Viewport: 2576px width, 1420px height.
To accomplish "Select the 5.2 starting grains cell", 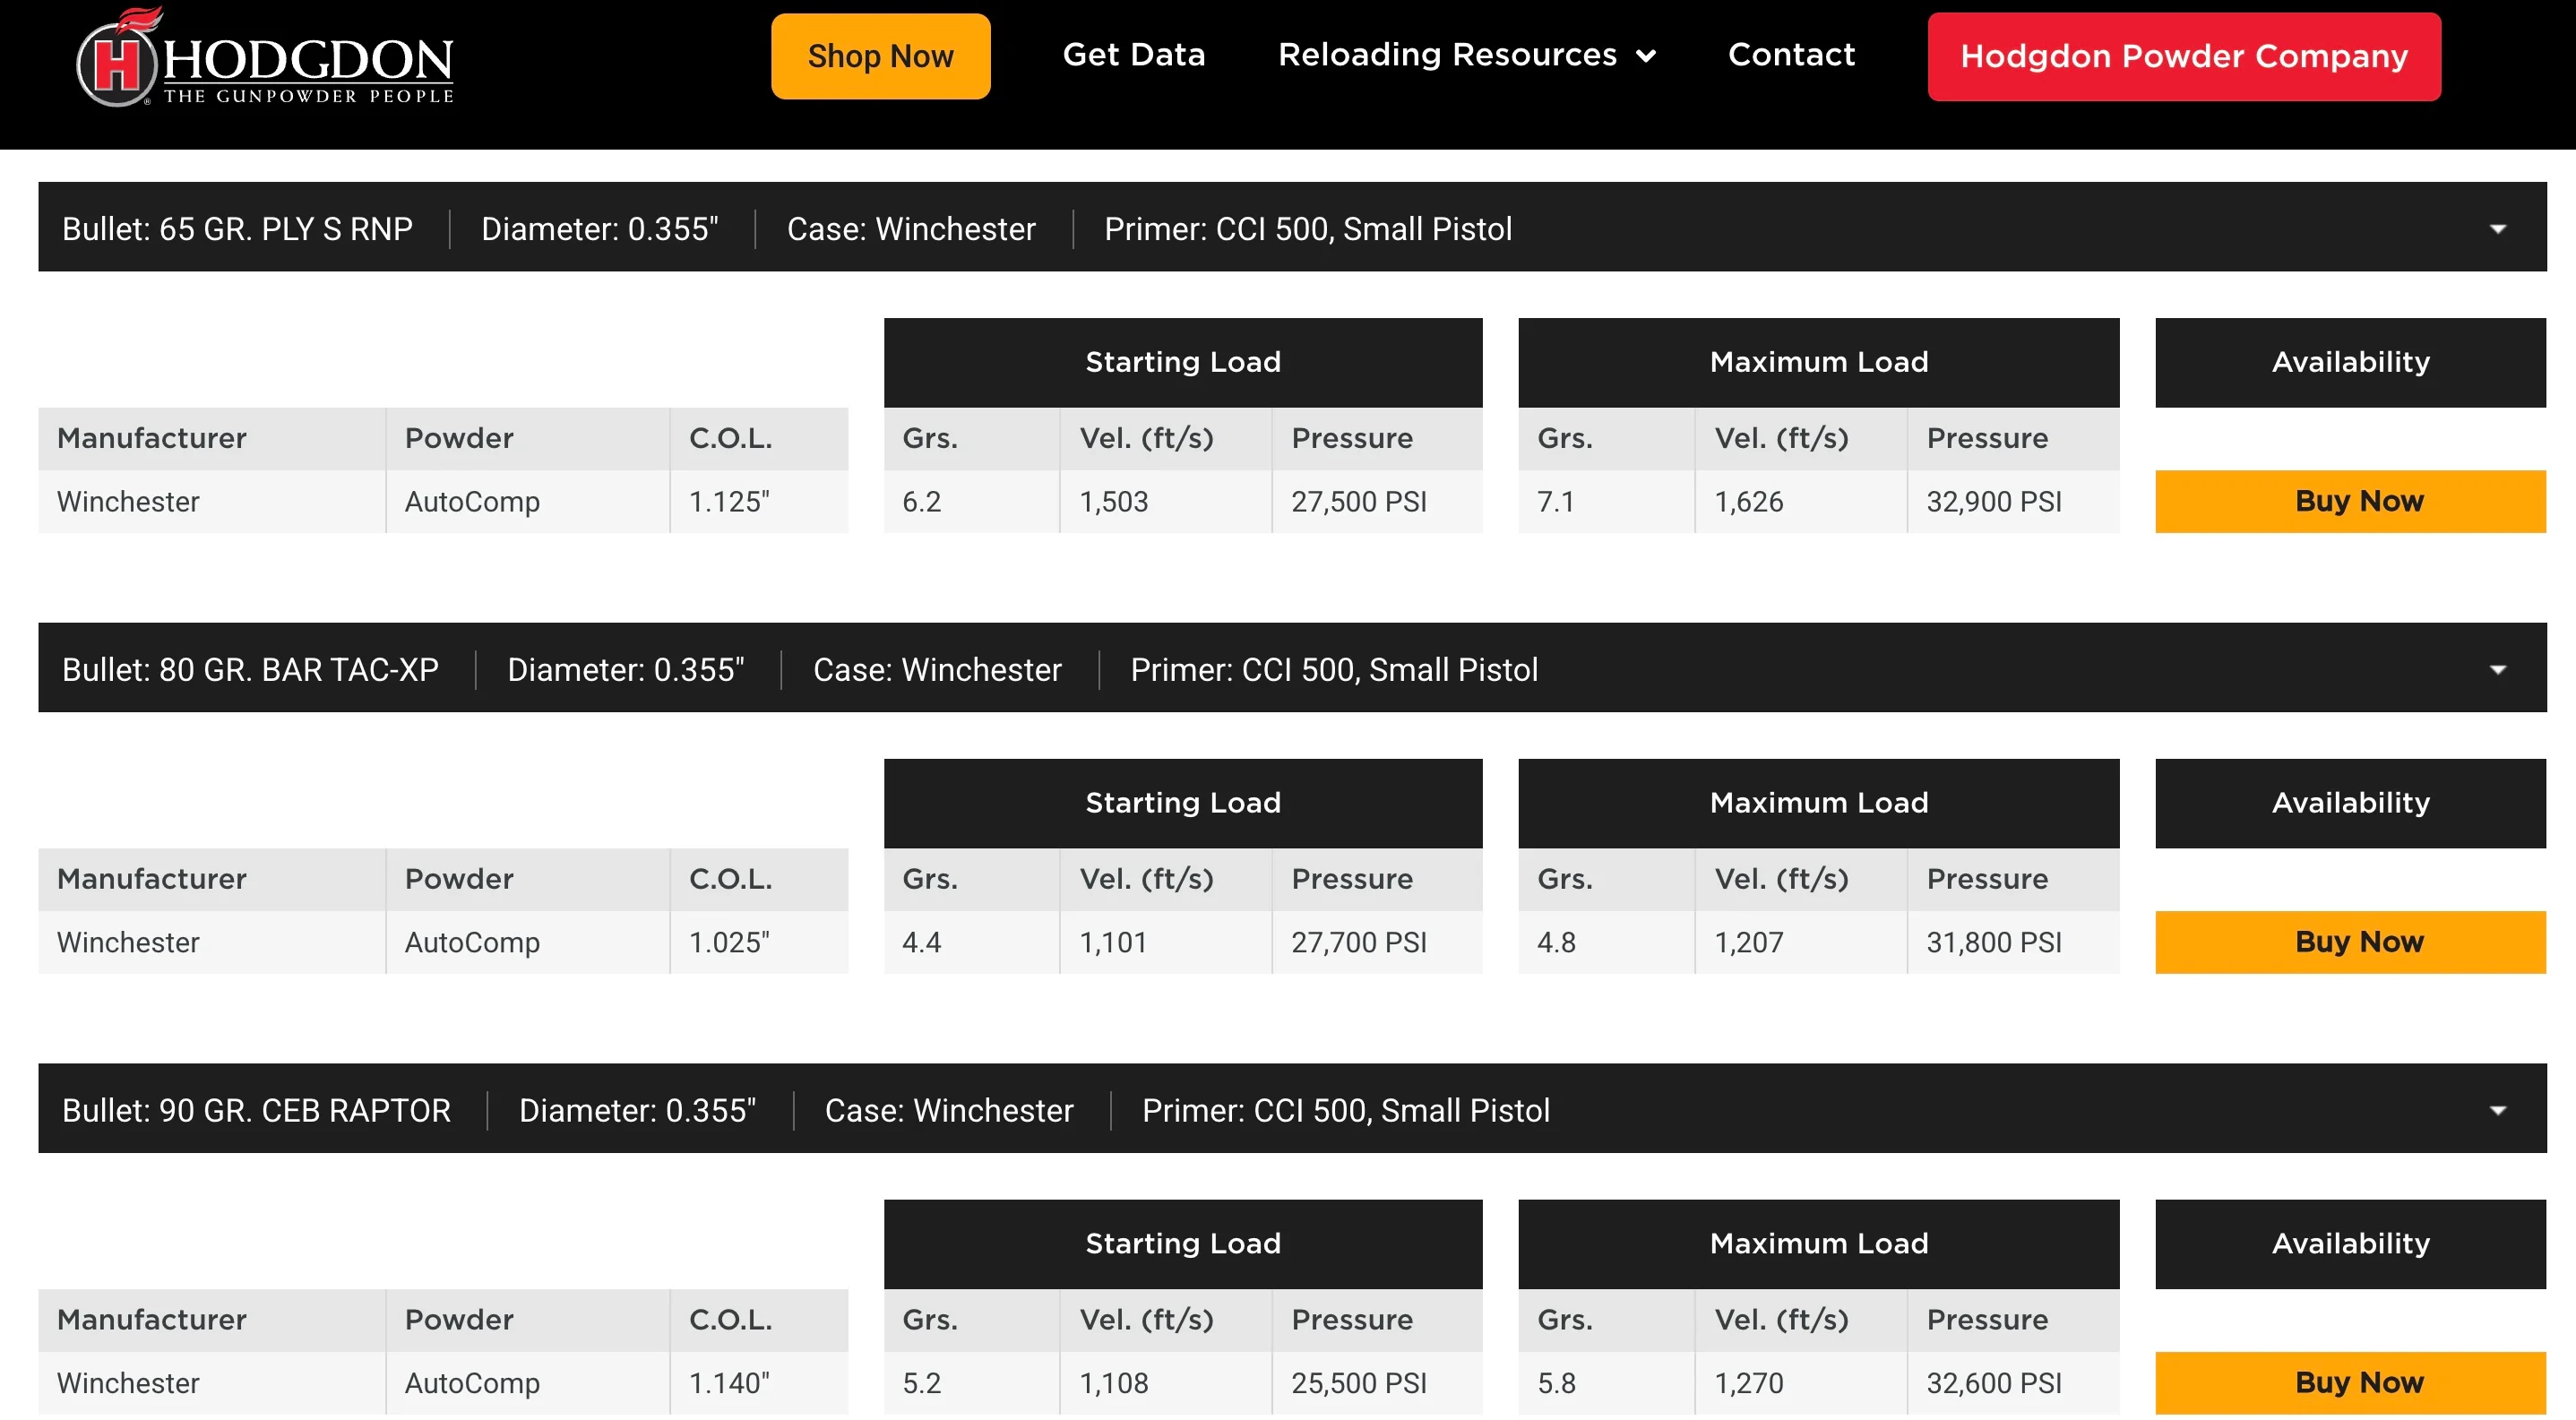I will pos(972,1383).
